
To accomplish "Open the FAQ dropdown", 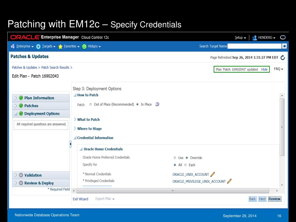I will 278,69.
